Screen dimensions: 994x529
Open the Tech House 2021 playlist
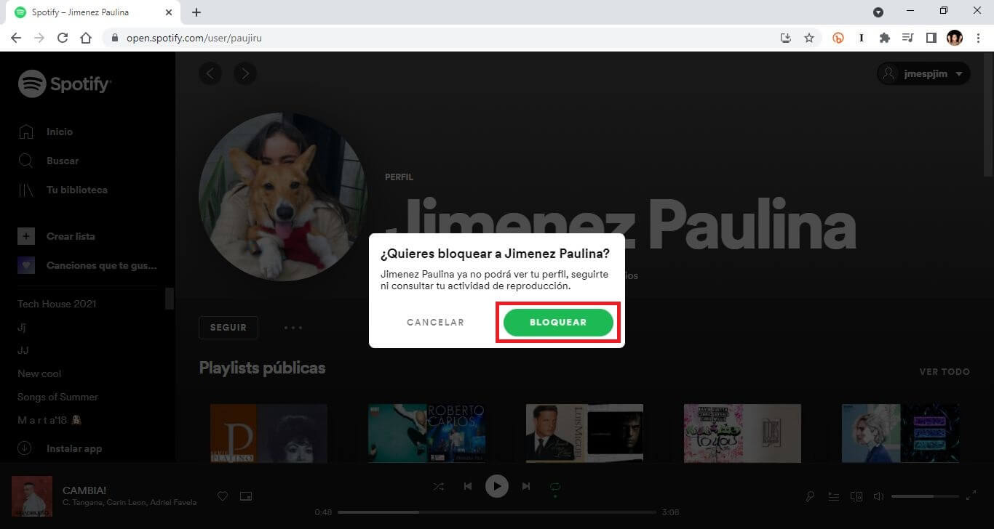[57, 304]
